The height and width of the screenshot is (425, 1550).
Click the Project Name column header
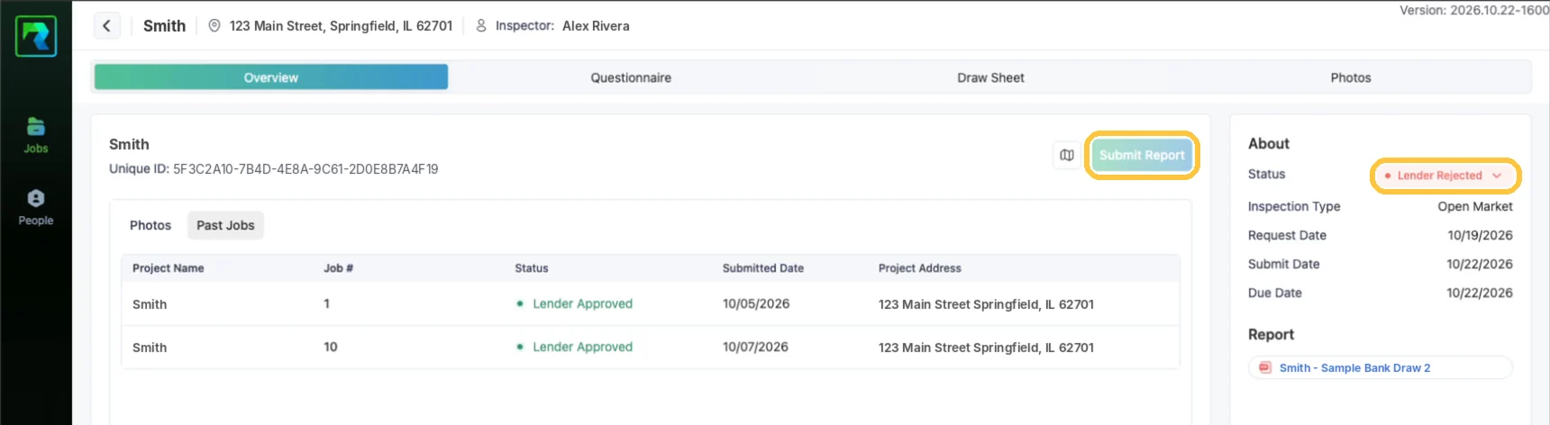click(x=169, y=268)
